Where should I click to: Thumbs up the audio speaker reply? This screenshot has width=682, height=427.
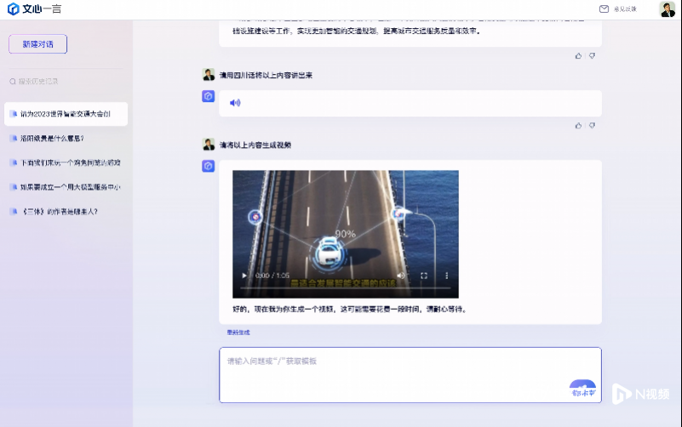(579, 125)
